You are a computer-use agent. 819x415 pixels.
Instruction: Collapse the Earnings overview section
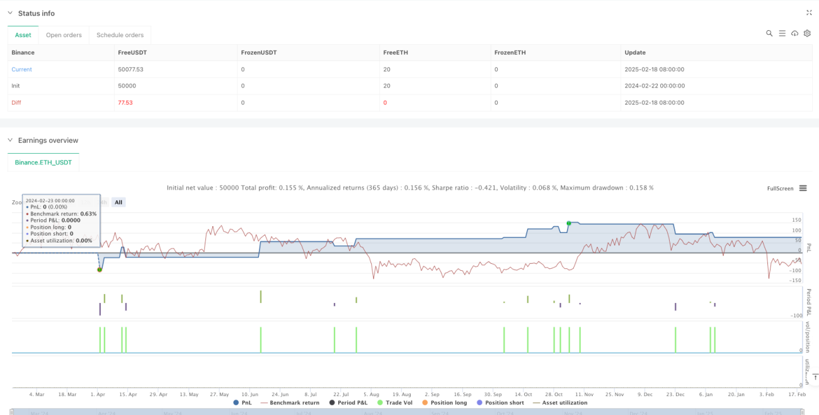pos(10,140)
